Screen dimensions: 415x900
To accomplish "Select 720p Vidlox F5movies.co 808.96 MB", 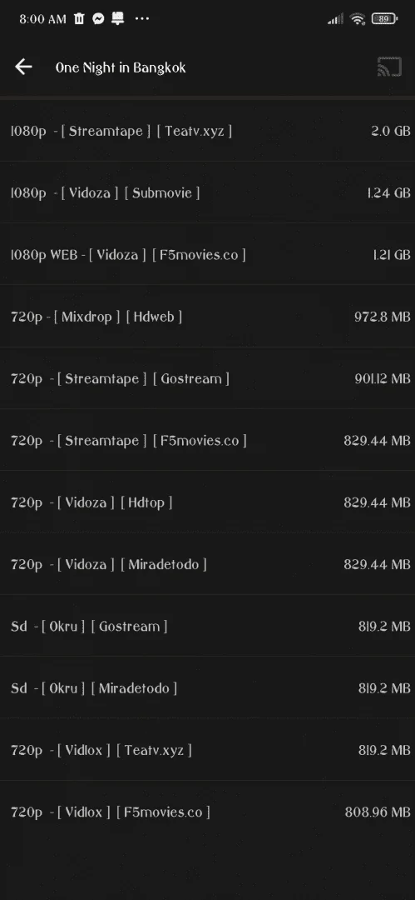I will point(208,812).
